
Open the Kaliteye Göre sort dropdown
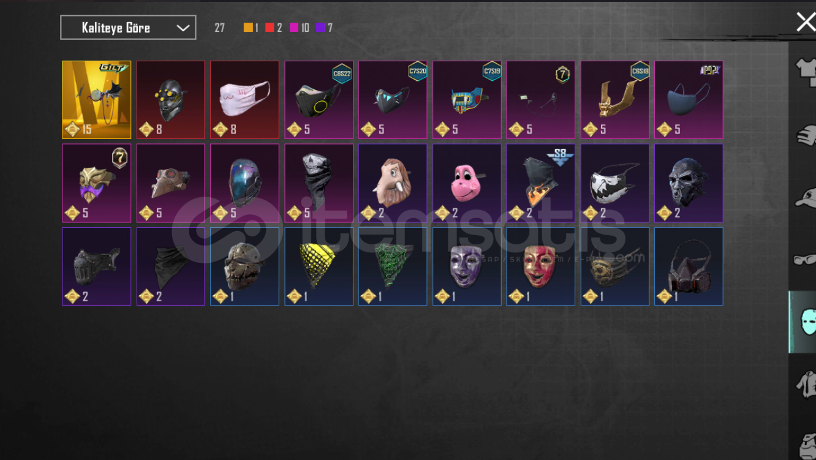[x=128, y=28]
